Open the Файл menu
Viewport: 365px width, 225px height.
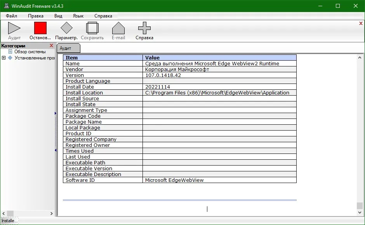coord(11,16)
